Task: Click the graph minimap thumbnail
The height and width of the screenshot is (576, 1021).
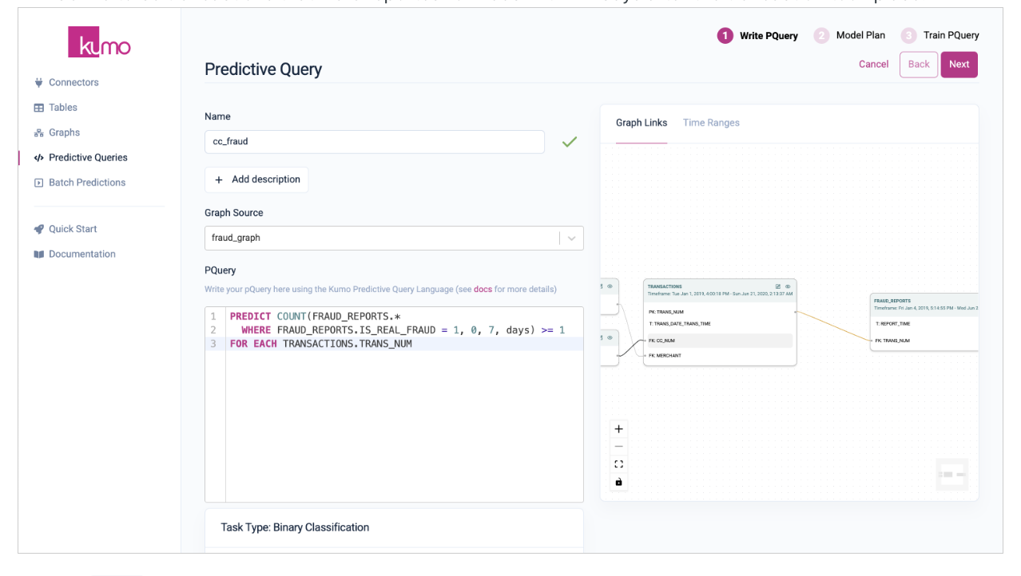Action: 952,475
